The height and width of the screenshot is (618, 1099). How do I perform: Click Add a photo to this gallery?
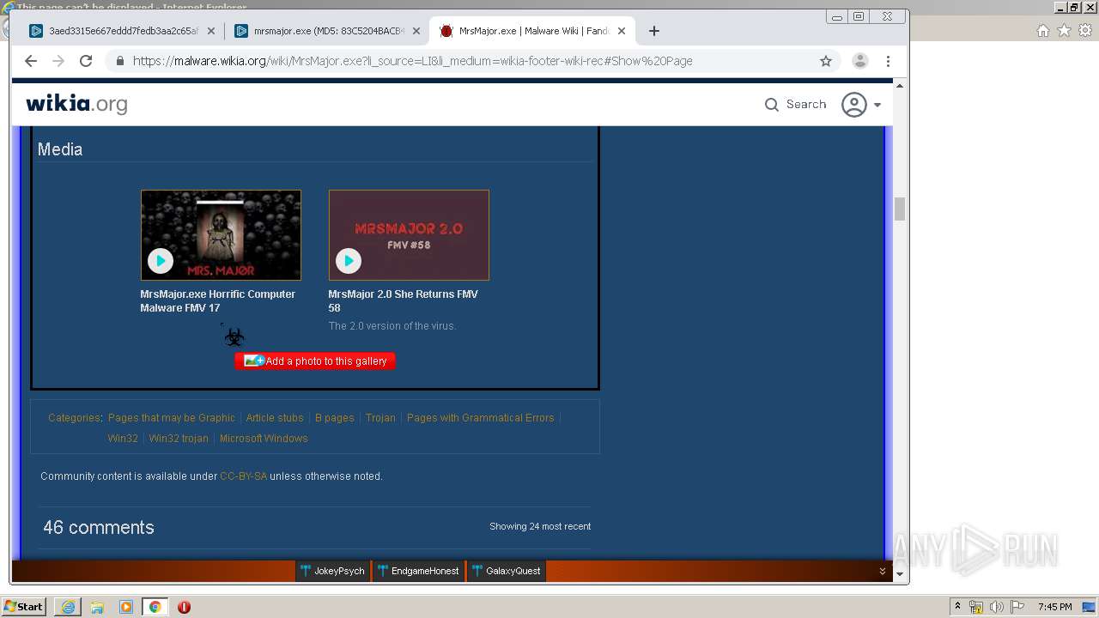315,361
